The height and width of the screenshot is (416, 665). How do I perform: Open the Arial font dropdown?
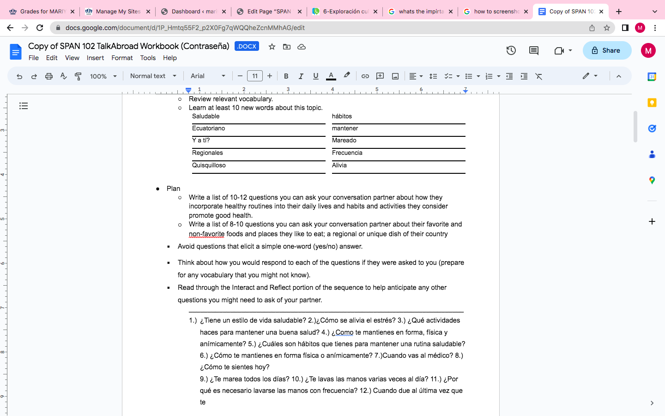coord(208,76)
